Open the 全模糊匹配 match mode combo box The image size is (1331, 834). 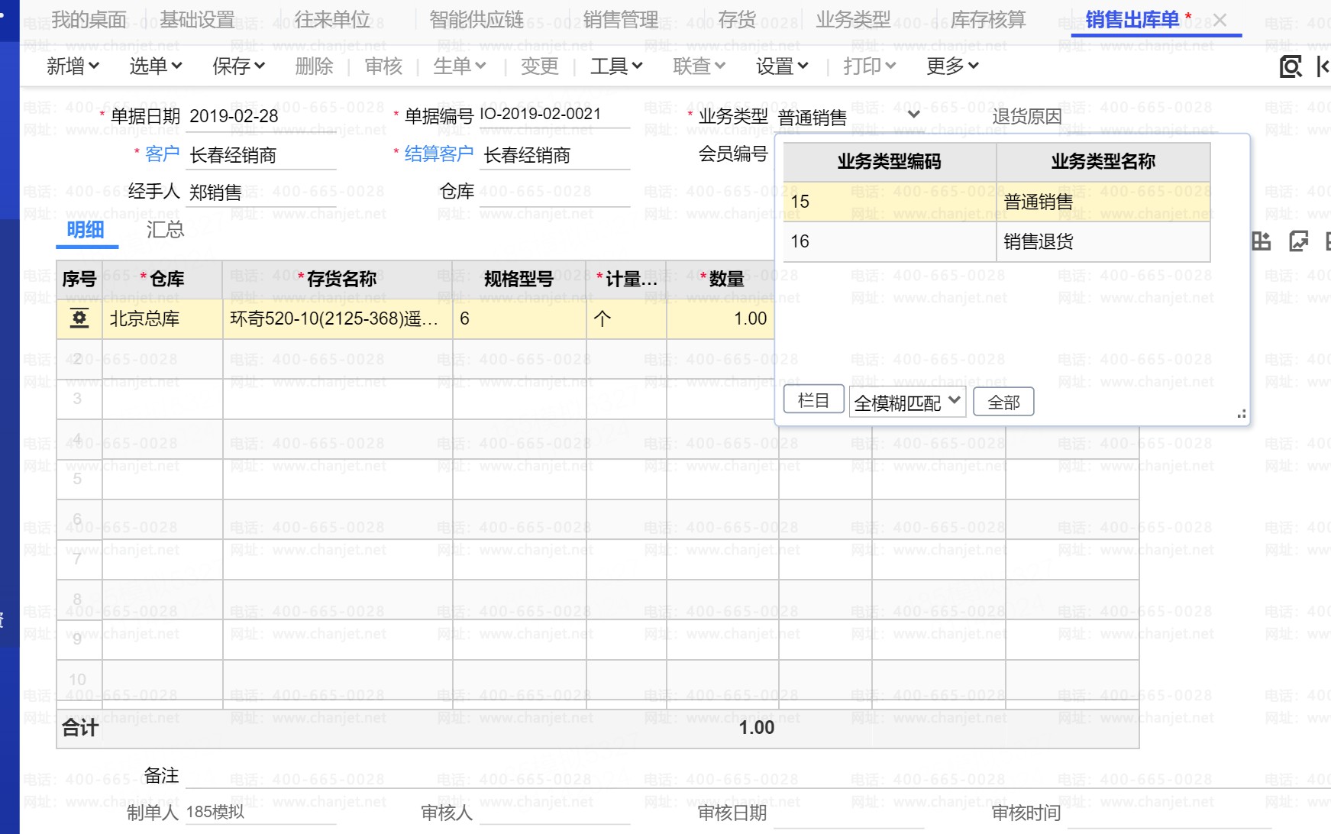[x=907, y=402]
